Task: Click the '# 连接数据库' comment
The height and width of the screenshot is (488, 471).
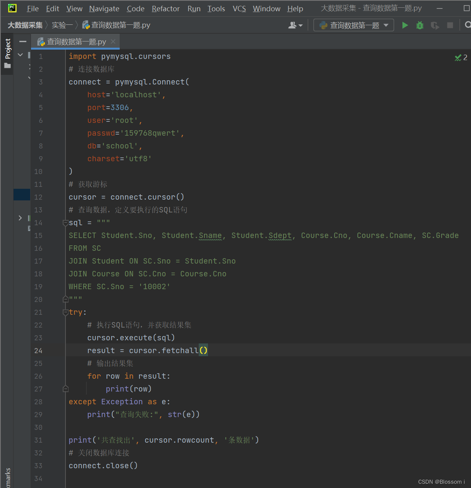Action: tap(91, 69)
